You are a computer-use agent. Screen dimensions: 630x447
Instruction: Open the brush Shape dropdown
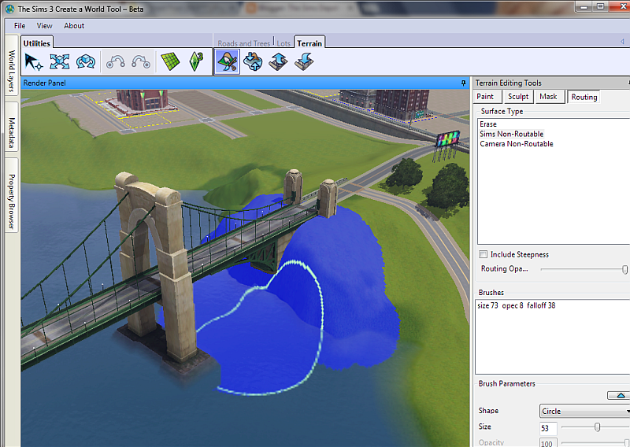[x=584, y=411]
